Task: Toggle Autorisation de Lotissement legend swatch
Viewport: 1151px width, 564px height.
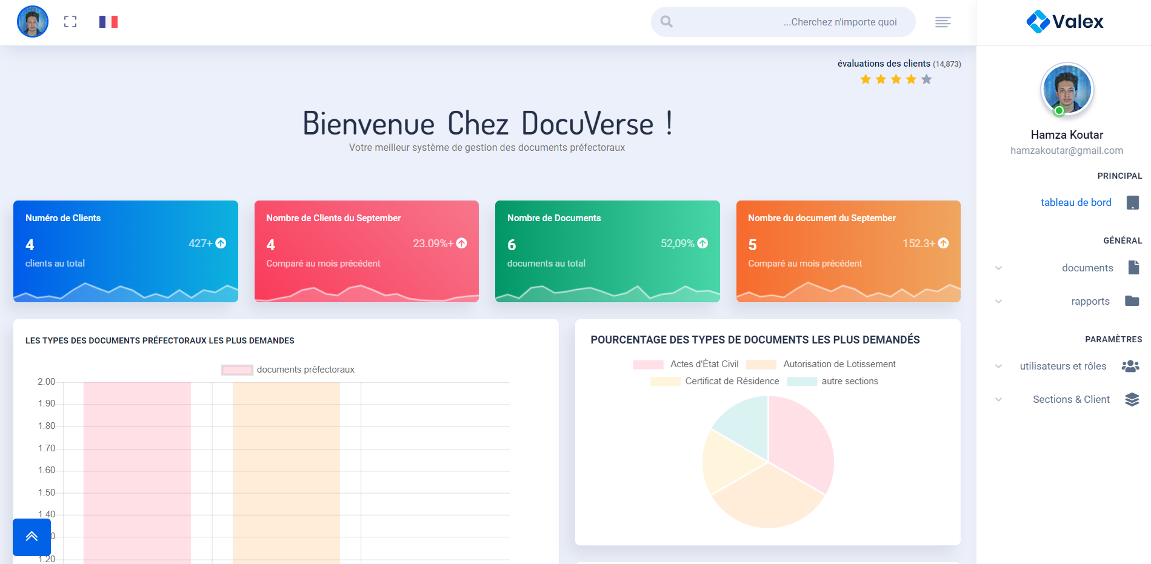Action: 761,364
